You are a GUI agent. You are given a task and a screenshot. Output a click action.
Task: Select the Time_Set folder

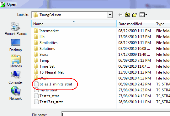pos(47,66)
